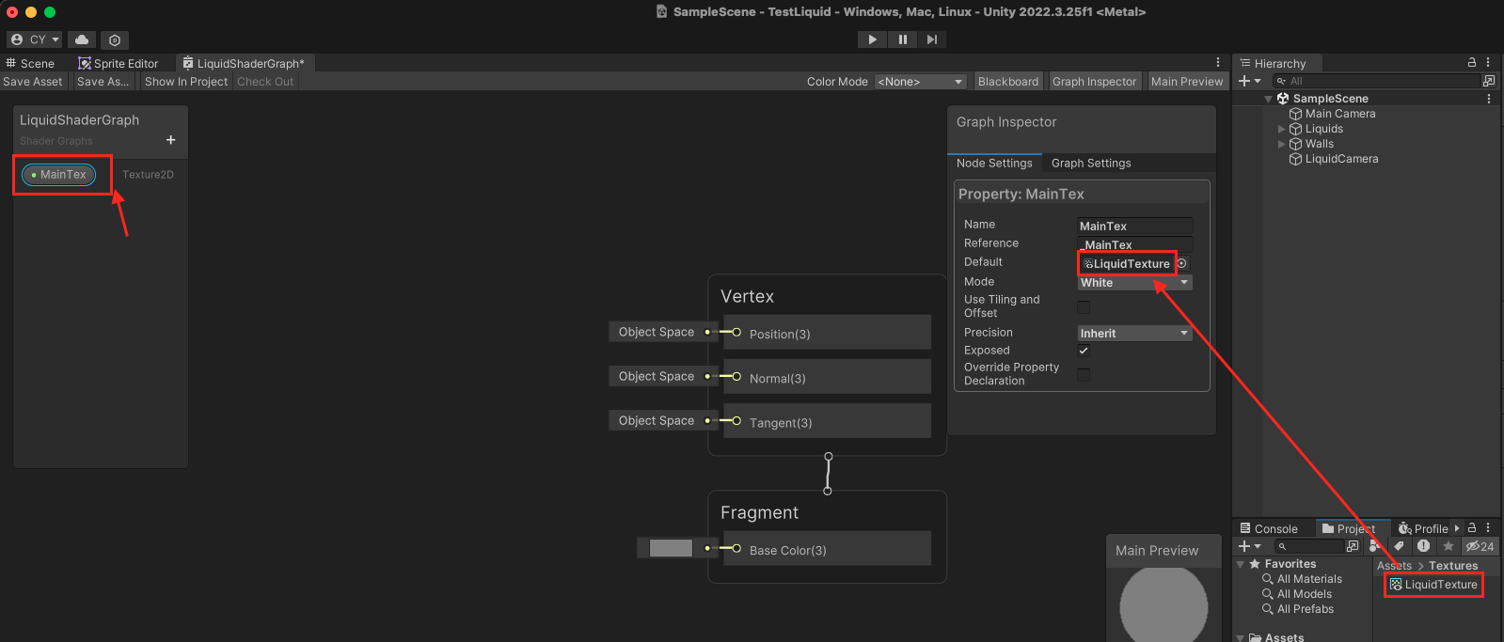Save search to favorites star icon
This screenshot has width=1504, height=642.
[1449, 546]
